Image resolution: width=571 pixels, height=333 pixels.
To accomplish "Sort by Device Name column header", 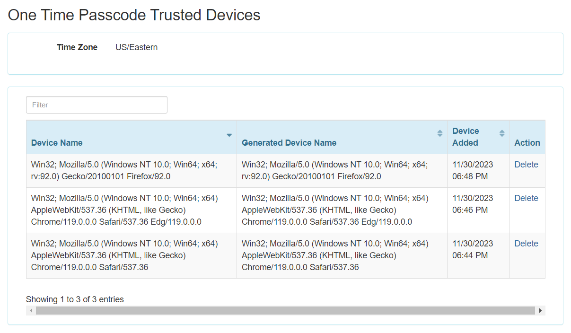I will (132, 137).
